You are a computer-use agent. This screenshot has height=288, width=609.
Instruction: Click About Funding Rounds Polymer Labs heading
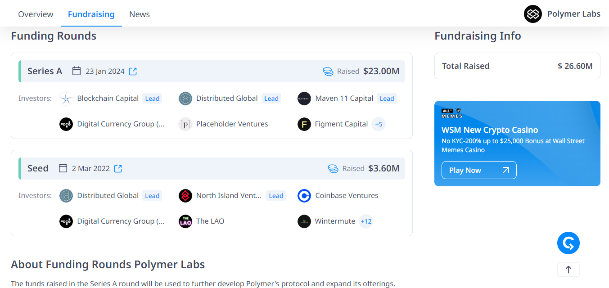[x=108, y=264]
